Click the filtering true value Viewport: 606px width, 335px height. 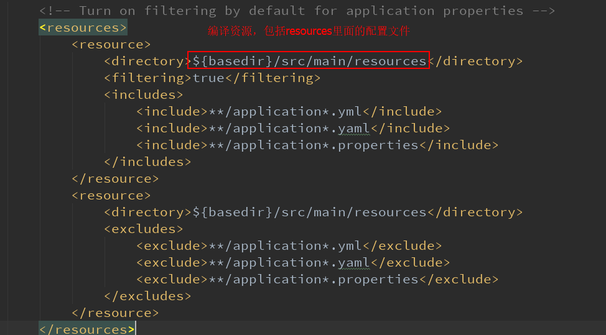208,78
